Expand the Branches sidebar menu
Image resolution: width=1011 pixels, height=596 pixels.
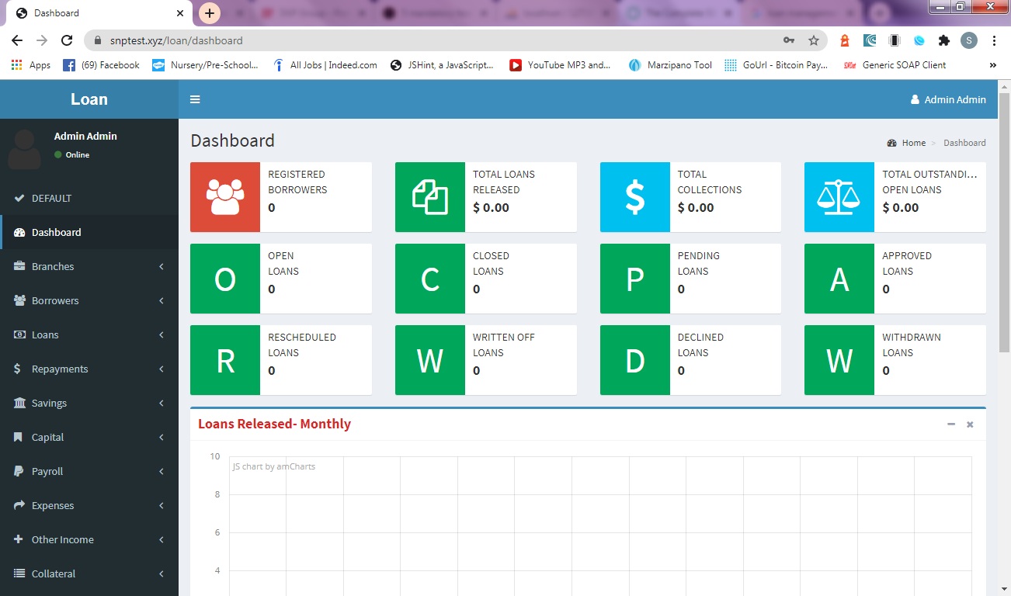coord(89,266)
